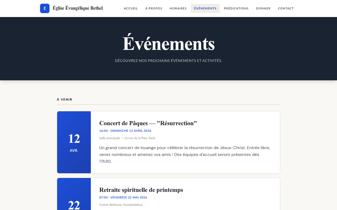Navigate to À PROPOS
Image resolution: width=337 pixels, height=210 pixels.
(x=154, y=8)
